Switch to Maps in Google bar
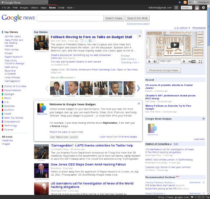 44,8
